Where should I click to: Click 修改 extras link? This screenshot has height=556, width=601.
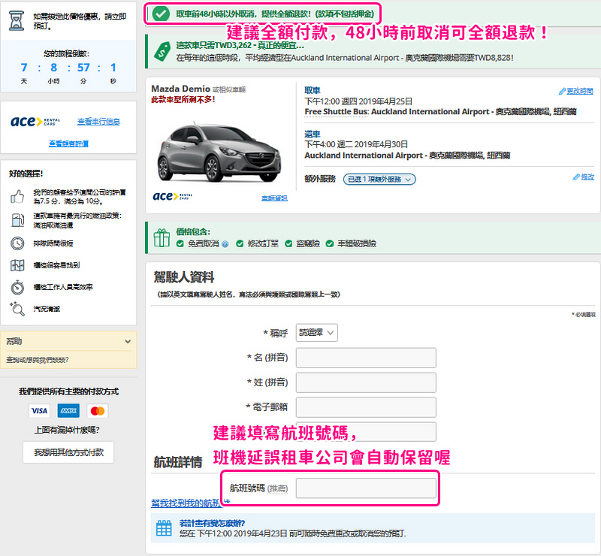(x=587, y=177)
